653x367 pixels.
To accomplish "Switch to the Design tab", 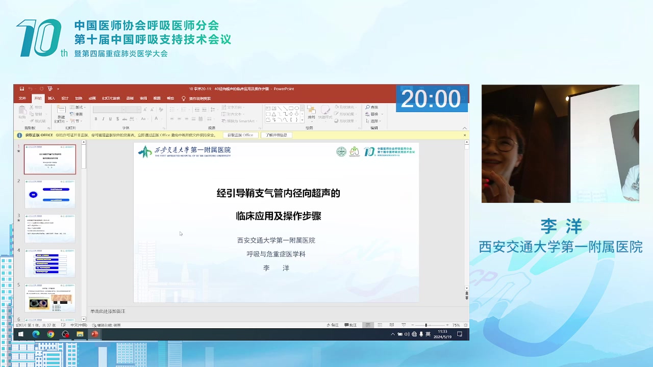I will 65,98.
